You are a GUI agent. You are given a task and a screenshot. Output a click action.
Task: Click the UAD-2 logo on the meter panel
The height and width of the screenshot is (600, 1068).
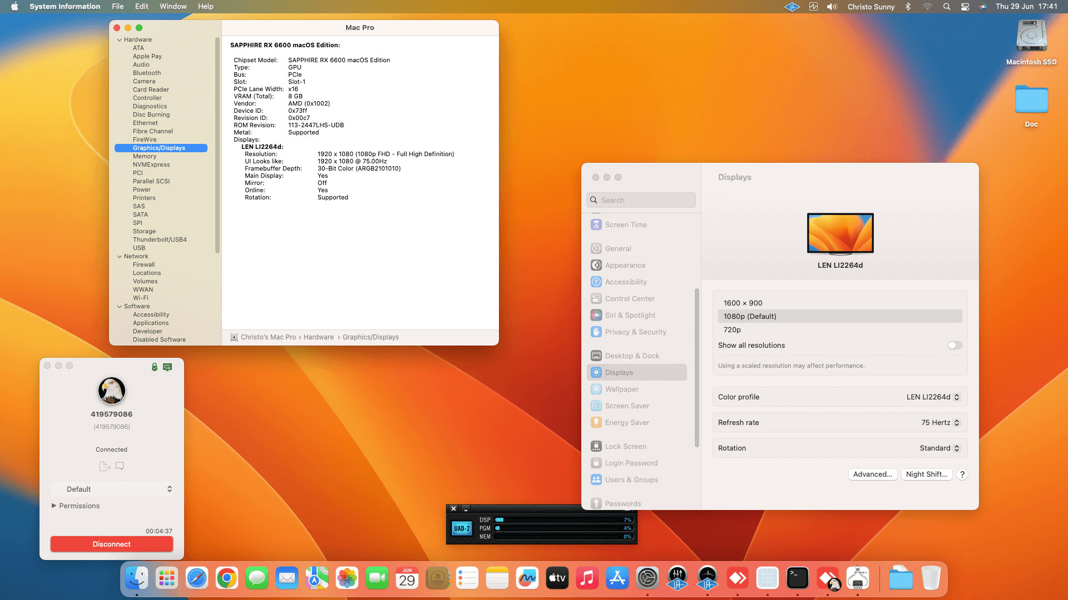[461, 528]
